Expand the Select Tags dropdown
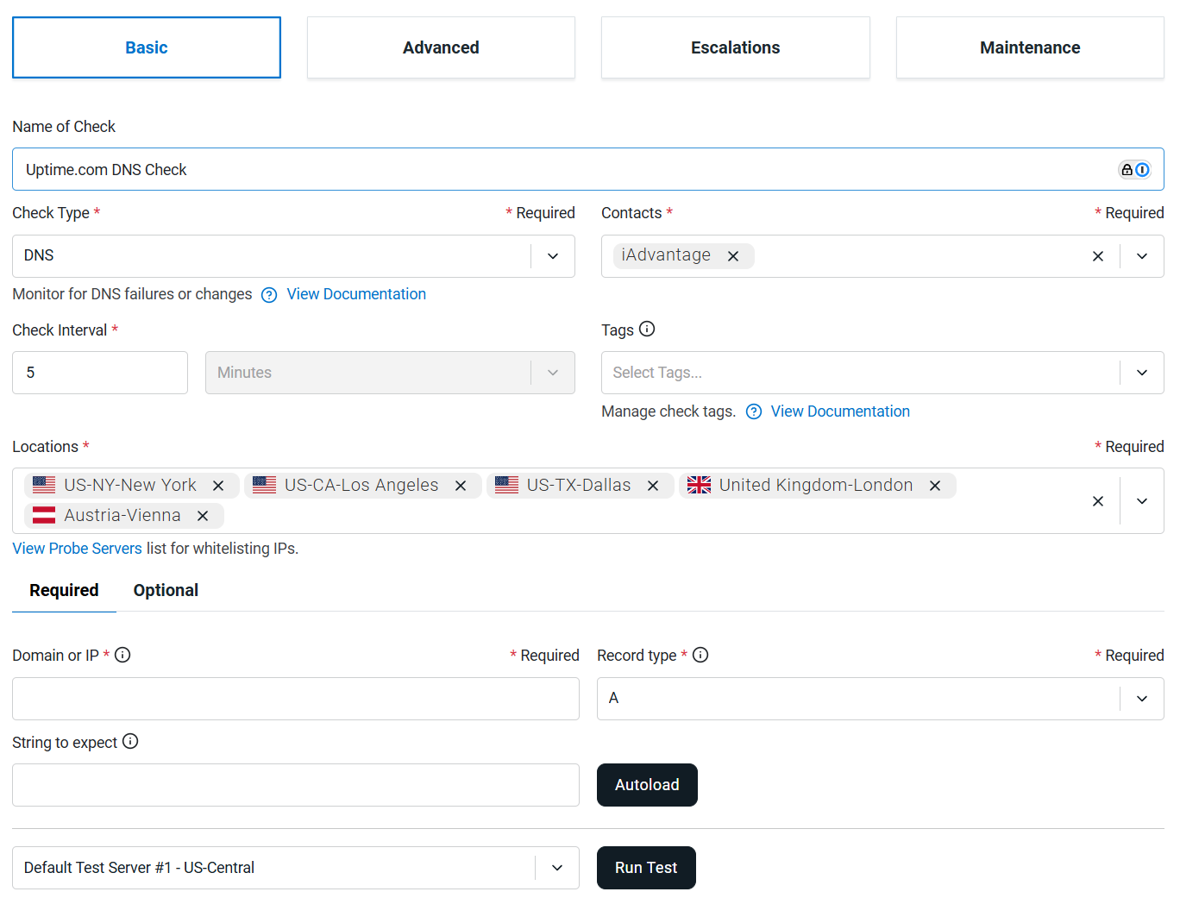The width and height of the screenshot is (1180, 898). click(x=1141, y=373)
